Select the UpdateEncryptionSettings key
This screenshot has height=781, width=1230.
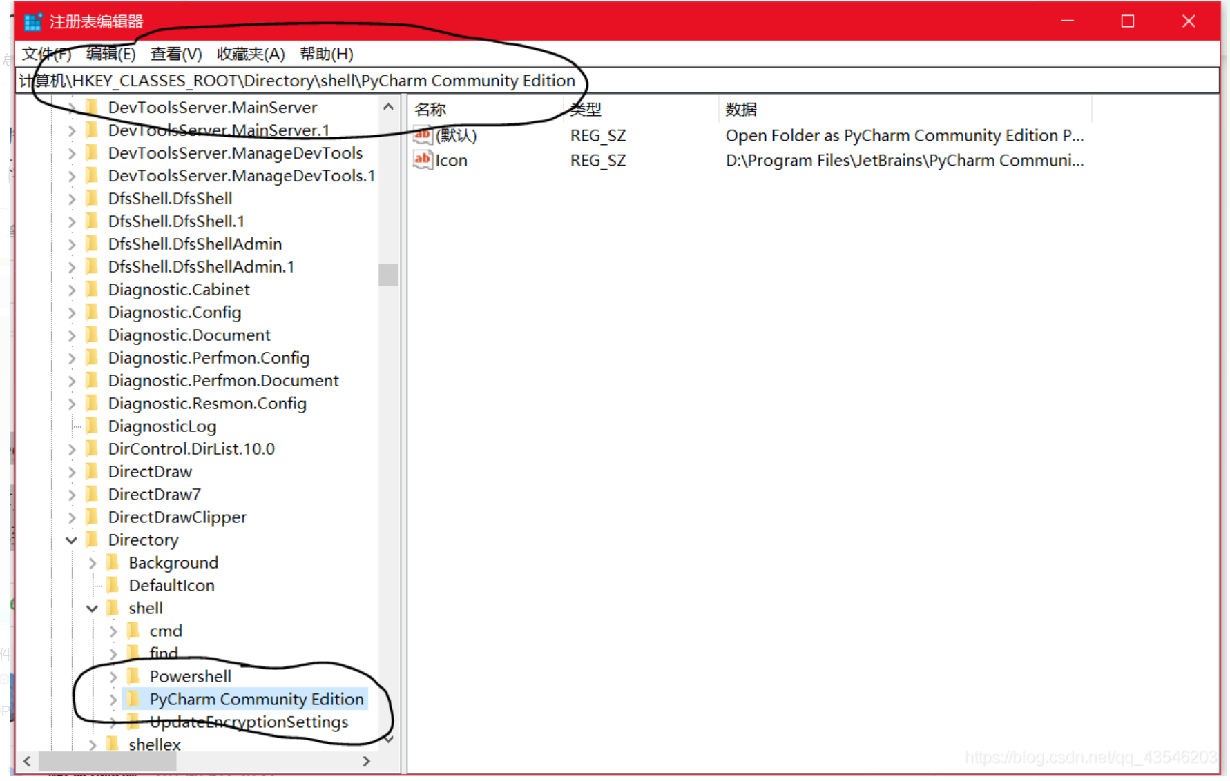(249, 722)
